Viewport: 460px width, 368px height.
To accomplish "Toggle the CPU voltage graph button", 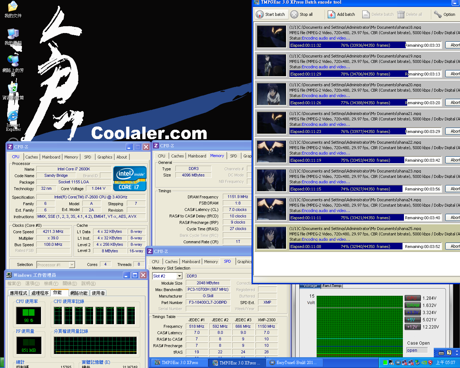I will click(413, 298).
